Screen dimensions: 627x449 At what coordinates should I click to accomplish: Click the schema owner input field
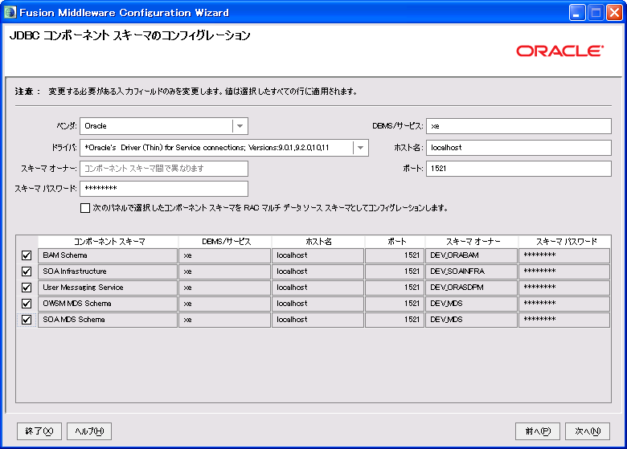pos(164,169)
